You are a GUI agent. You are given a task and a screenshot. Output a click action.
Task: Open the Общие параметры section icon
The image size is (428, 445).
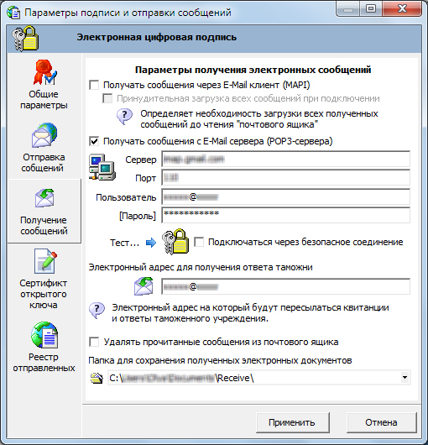click(x=44, y=72)
